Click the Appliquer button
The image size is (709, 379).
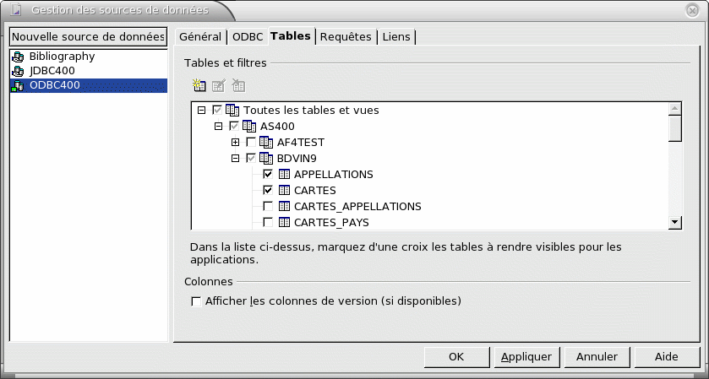pyautogui.click(x=526, y=357)
